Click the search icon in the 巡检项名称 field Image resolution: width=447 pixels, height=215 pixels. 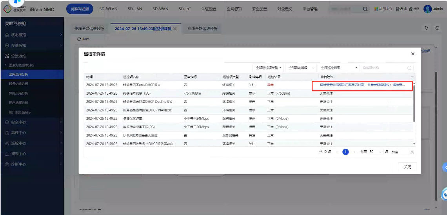point(409,68)
